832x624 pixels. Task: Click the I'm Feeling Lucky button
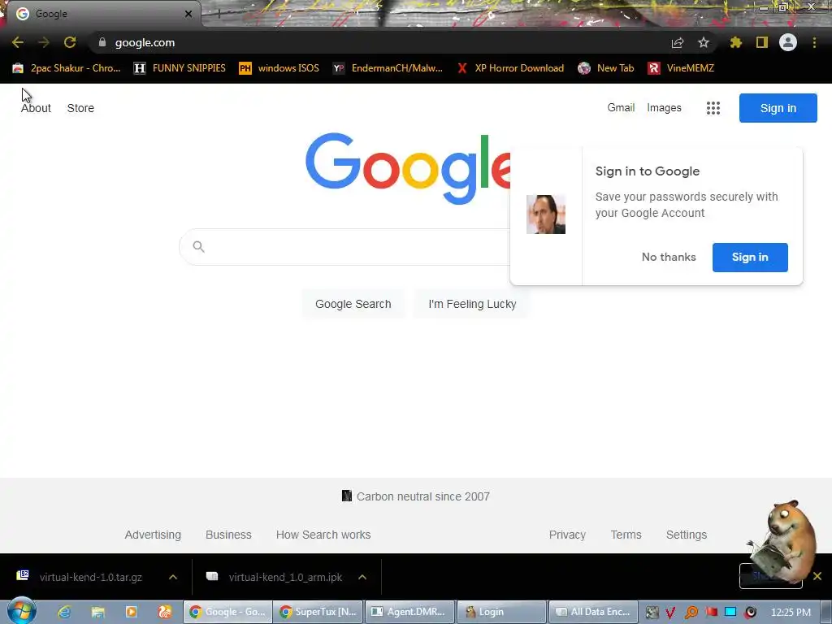pyautogui.click(x=472, y=304)
